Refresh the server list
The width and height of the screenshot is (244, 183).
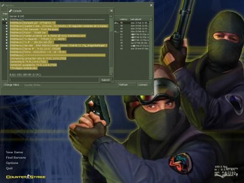[x=127, y=85]
